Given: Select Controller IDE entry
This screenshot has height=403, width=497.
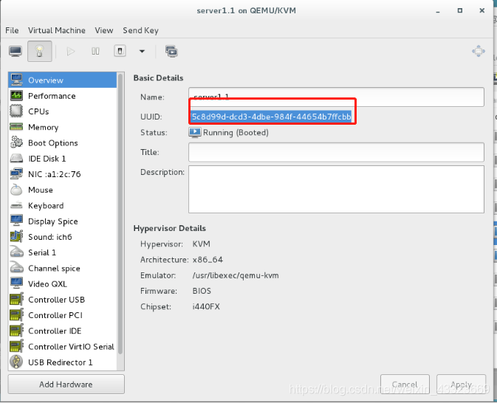Looking at the screenshot, I should [x=63, y=331].
